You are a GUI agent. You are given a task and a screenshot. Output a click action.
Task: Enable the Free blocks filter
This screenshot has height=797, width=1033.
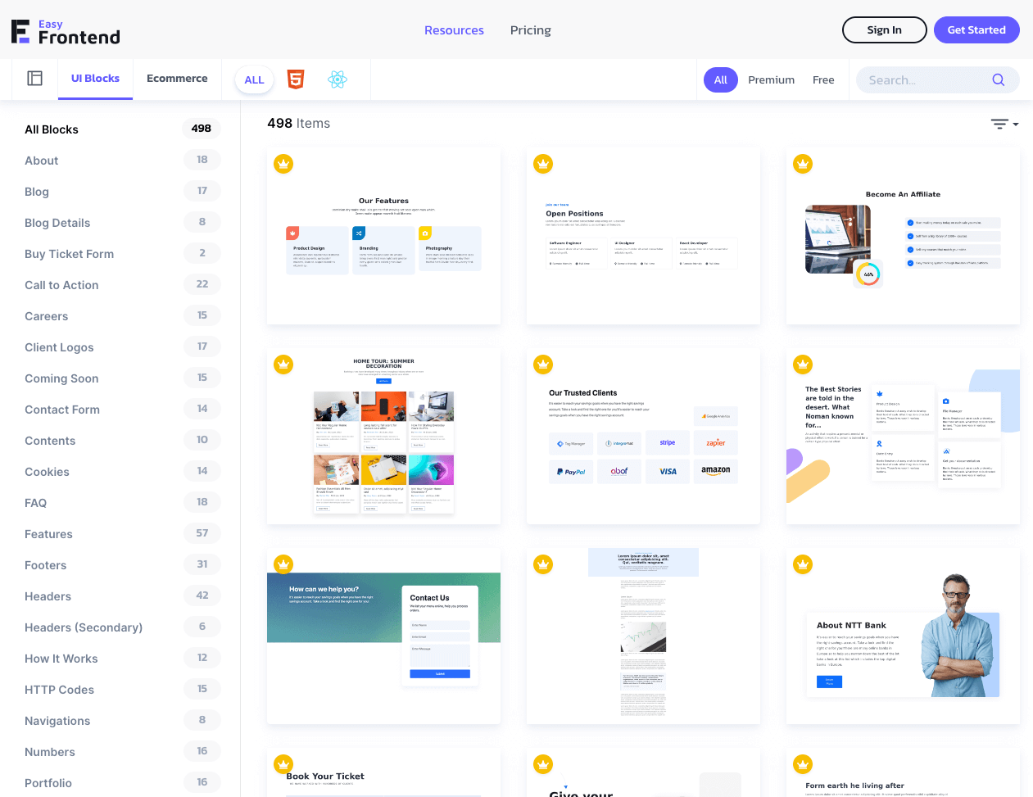point(823,79)
